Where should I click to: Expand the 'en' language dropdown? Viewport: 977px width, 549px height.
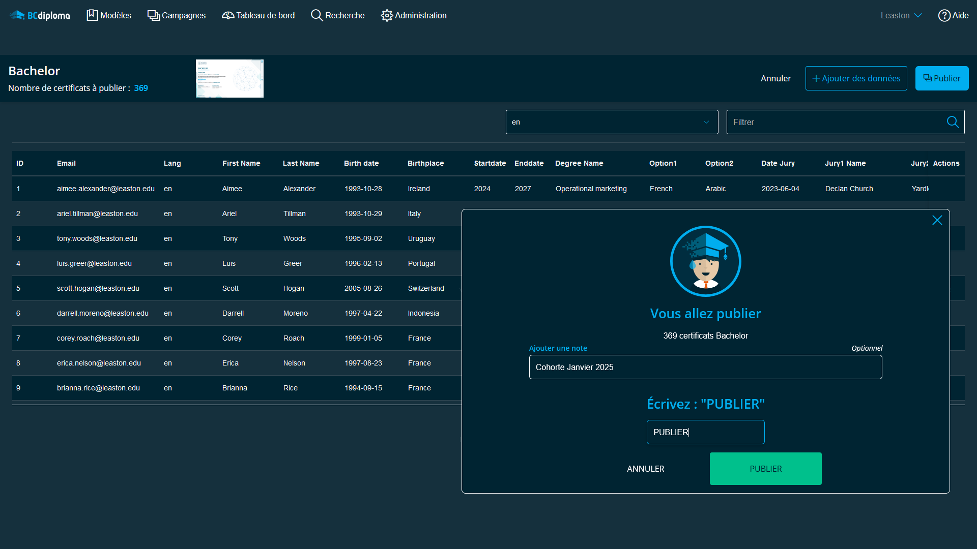(x=612, y=122)
